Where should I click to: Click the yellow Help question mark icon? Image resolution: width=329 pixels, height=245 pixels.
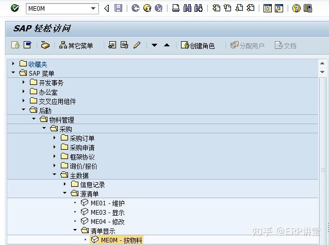(x=297, y=8)
